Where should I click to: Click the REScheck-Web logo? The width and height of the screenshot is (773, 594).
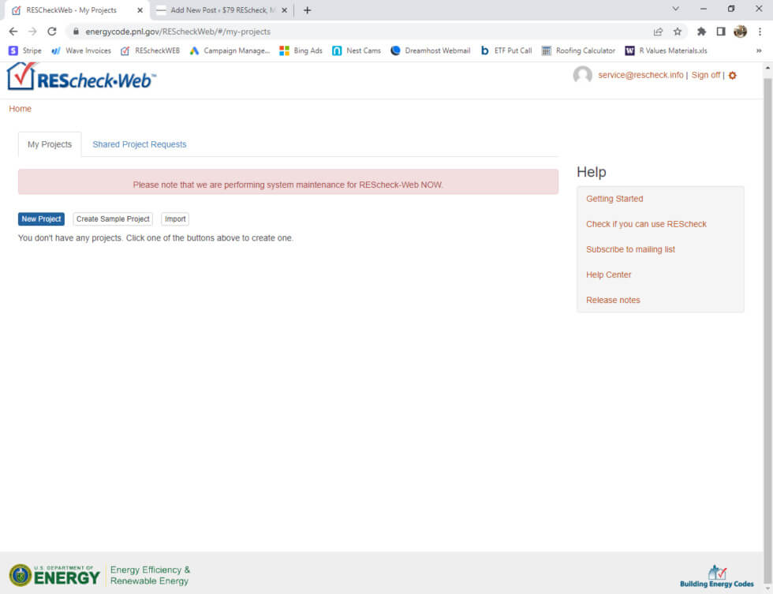coord(81,78)
